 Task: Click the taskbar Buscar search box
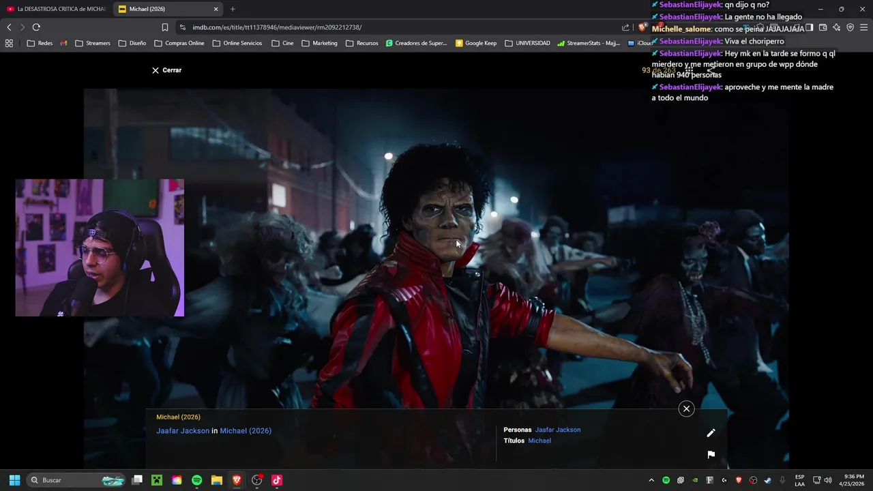(x=77, y=480)
